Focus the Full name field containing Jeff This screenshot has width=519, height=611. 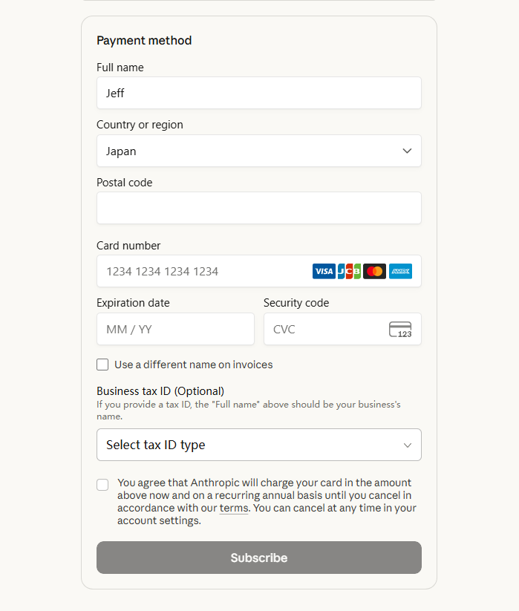click(258, 94)
